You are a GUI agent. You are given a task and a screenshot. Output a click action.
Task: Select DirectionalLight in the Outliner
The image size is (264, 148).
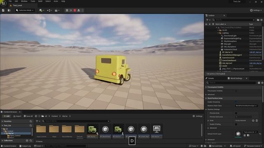pos(230,36)
